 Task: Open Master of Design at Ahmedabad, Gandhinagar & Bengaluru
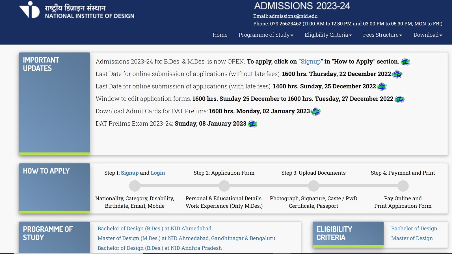(x=186, y=238)
